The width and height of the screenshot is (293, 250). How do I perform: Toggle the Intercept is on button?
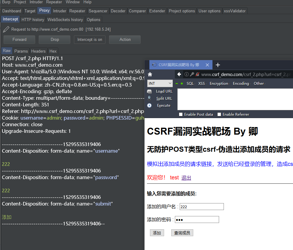[x=90, y=40]
